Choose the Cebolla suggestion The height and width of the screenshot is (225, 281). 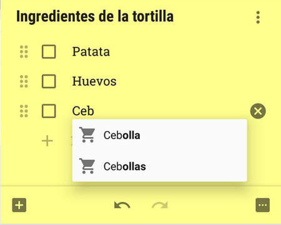160,135
